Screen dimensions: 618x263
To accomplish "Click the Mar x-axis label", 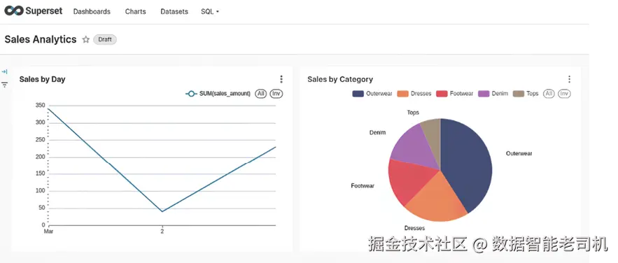I will pyautogui.click(x=48, y=232).
